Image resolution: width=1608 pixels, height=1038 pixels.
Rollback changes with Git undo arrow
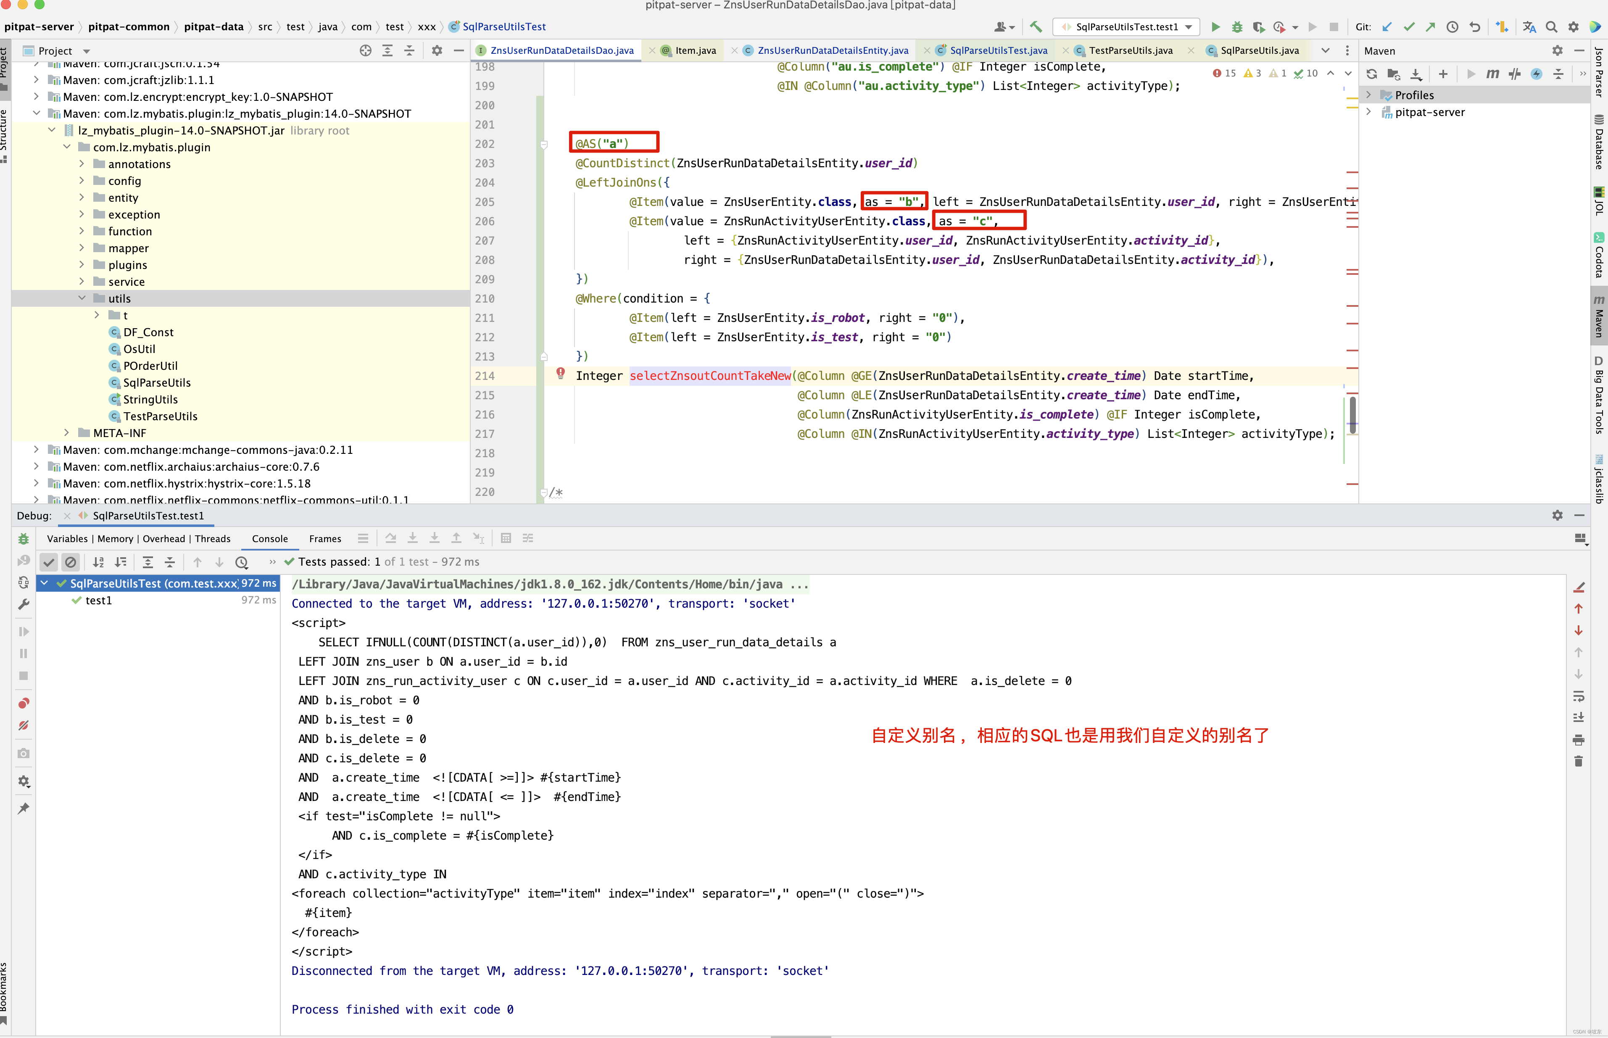tap(1475, 27)
